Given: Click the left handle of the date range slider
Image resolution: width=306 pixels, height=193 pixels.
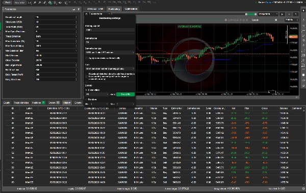Looking at the screenshot, I should tap(246, 14).
